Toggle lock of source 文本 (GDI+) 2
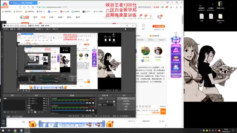237x133 pixels. point(46,103)
